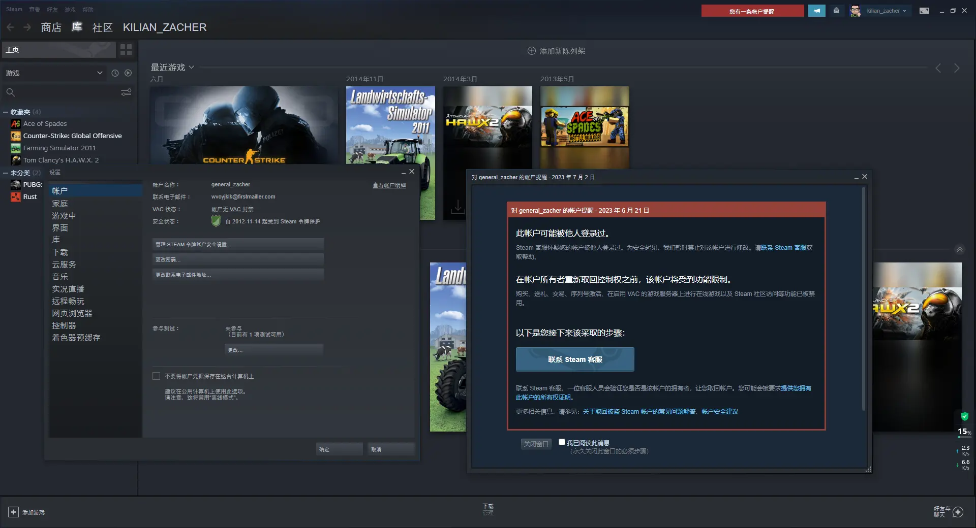Open the kilian_zacher account dropdown
The height and width of the screenshot is (528, 976).
point(887,11)
